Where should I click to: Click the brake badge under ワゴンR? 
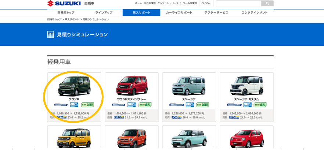point(74,105)
